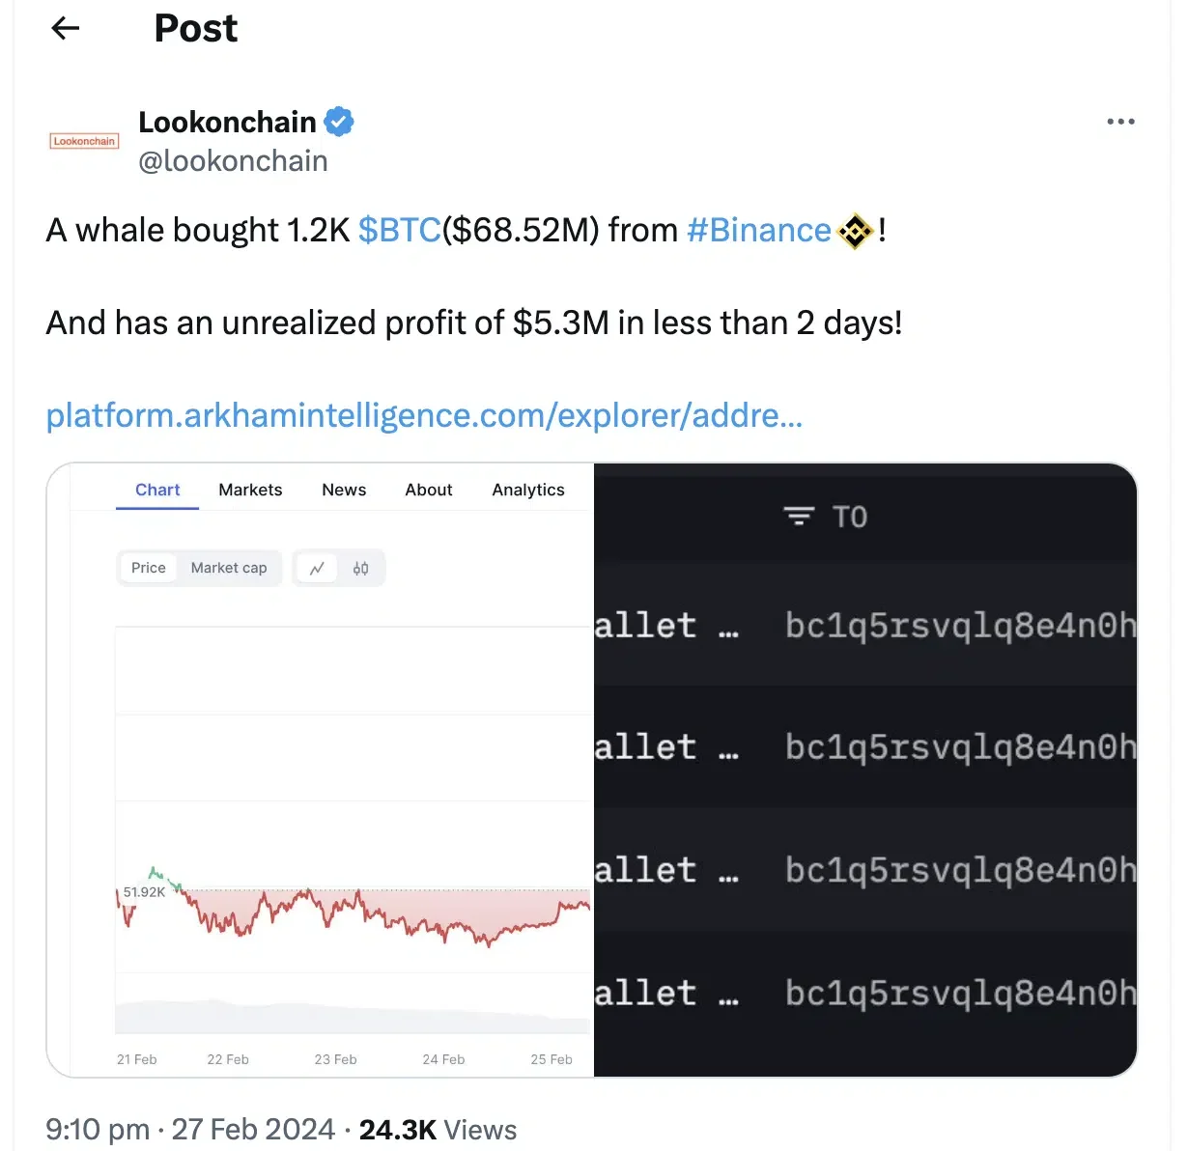Image resolution: width=1188 pixels, height=1151 pixels.
Task: Click the Binance logo emoji
Action: [856, 231]
